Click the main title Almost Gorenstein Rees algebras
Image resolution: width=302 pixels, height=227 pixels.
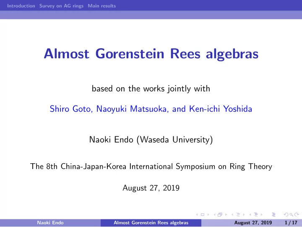pyautogui.click(x=151, y=54)
